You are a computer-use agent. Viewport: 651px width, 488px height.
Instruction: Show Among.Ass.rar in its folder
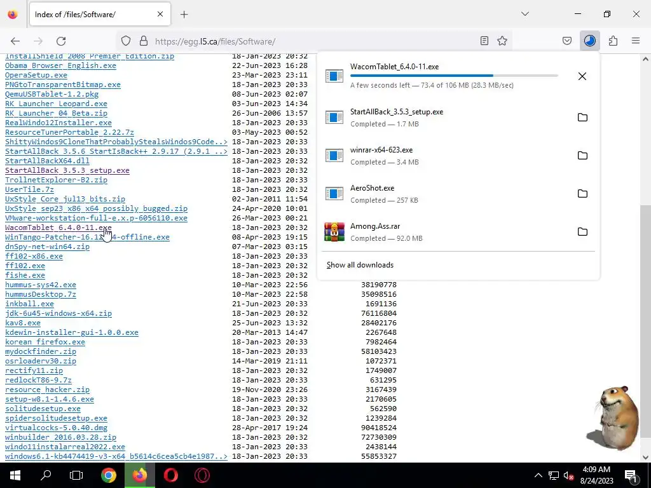tap(582, 232)
